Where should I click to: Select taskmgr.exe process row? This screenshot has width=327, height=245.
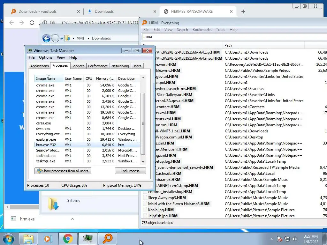point(87,161)
